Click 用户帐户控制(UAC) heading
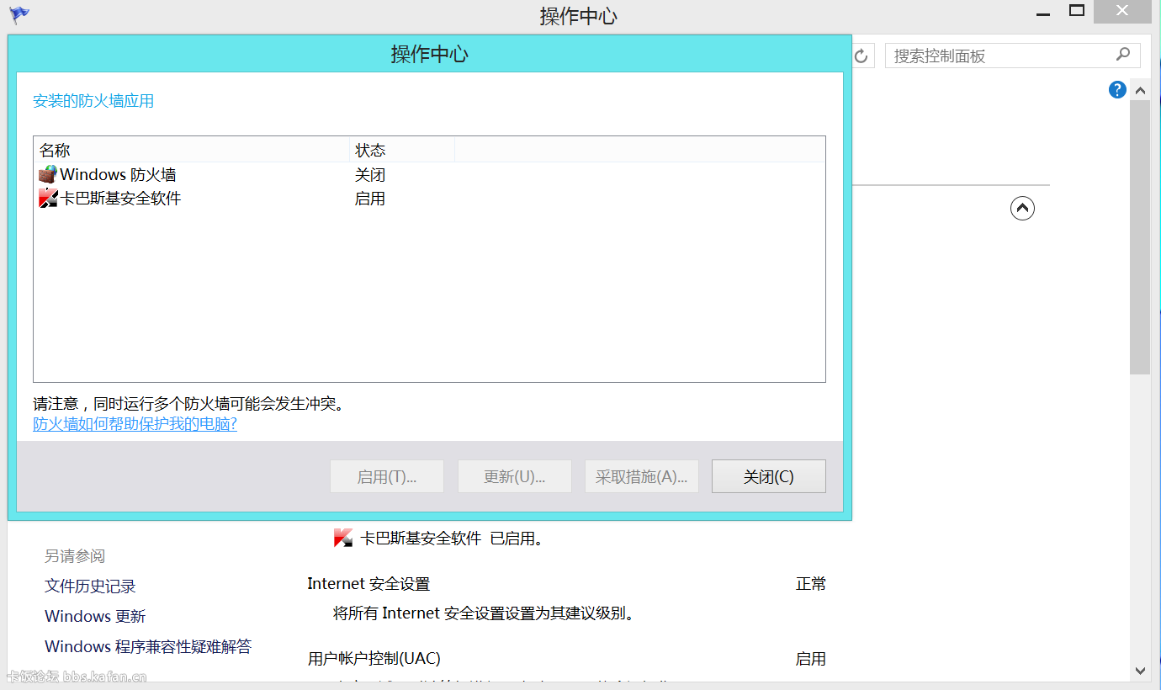Viewport: 1161px width, 690px height. click(374, 658)
